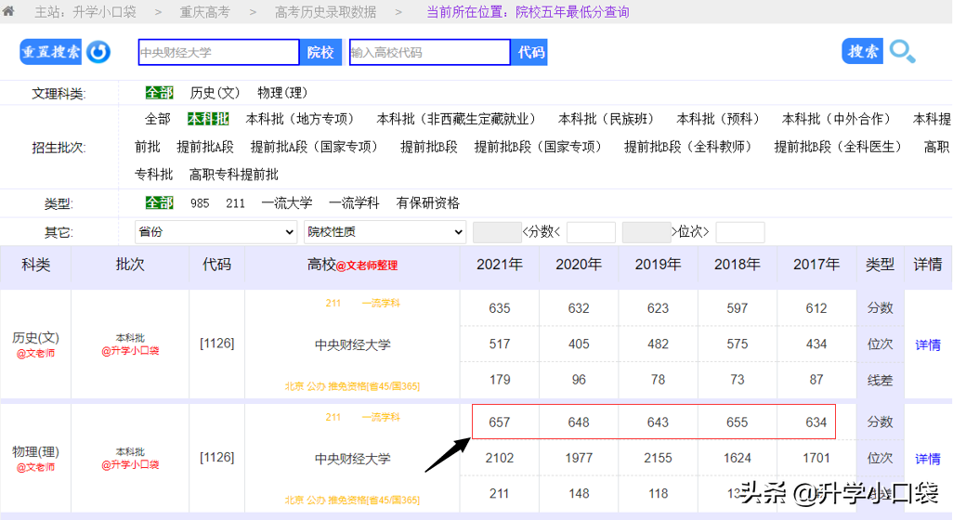Click 中央财经大学 name in 物理(理) row

(x=353, y=460)
